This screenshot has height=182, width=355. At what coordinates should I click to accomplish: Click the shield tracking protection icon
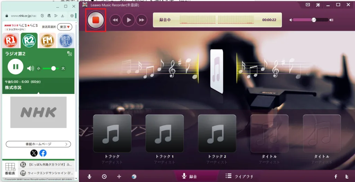[x=42, y=16]
